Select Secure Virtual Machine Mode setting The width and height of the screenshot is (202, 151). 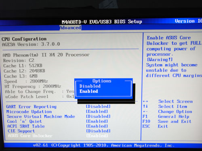point(41,116)
